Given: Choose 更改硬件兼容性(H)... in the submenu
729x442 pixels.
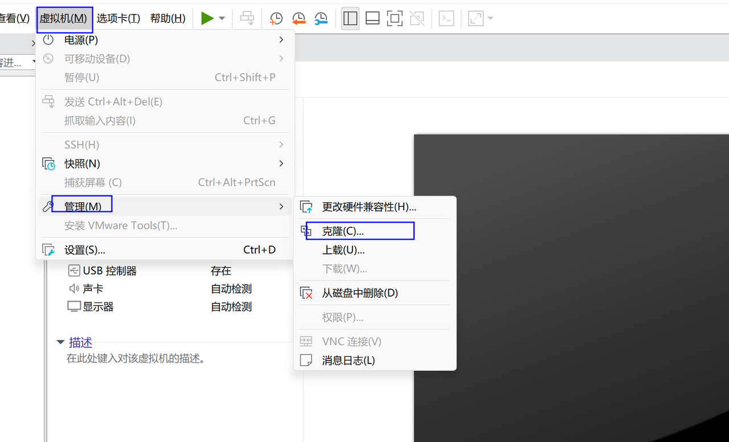Looking at the screenshot, I should pyautogui.click(x=375, y=207).
